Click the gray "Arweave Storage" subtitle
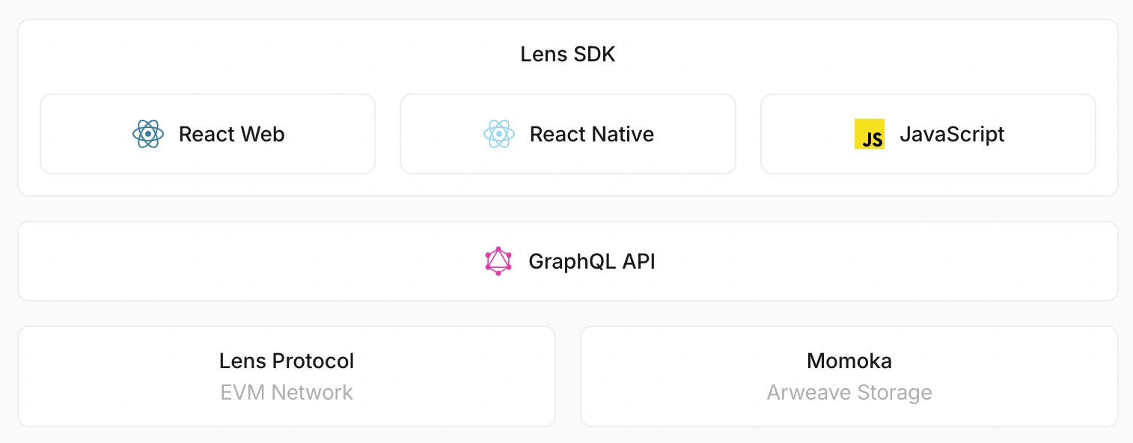This screenshot has height=443, width=1133. [x=849, y=393]
